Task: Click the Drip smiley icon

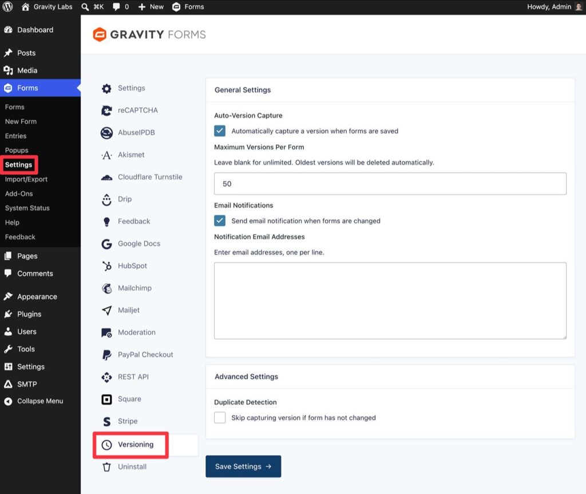Action: pyautogui.click(x=106, y=199)
